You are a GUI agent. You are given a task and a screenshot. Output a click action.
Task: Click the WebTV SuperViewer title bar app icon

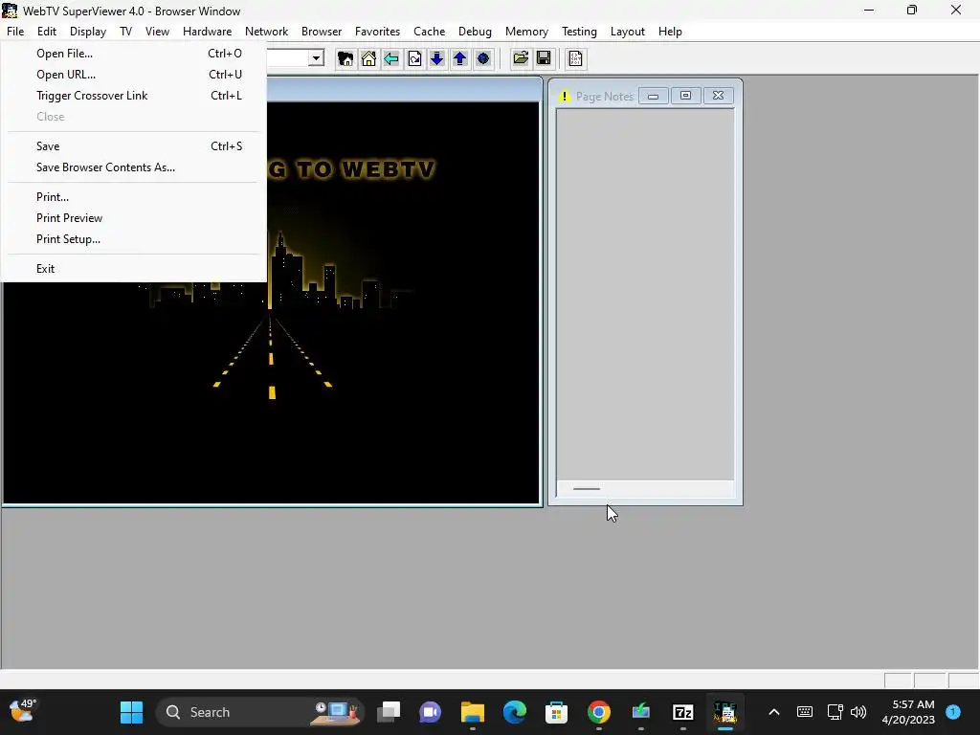tap(10, 11)
